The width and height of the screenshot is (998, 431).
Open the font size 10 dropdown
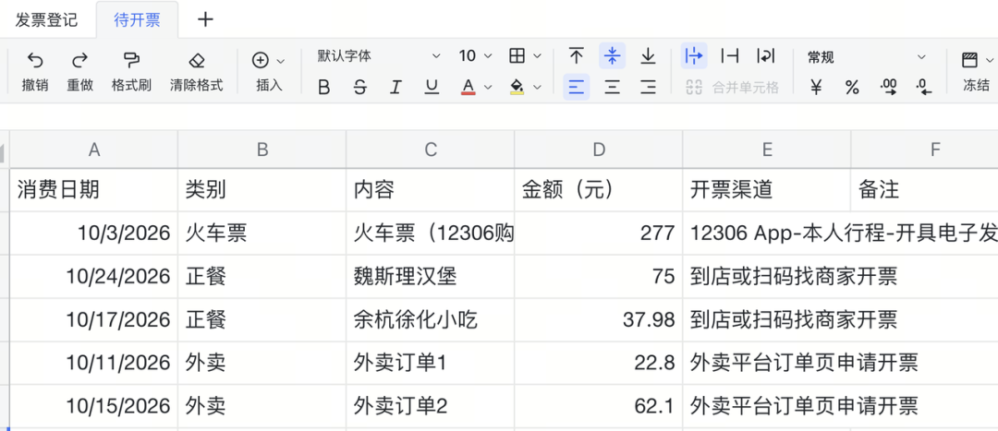[476, 56]
